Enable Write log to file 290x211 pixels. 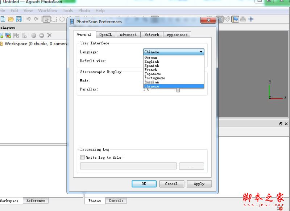click(82, 157)
